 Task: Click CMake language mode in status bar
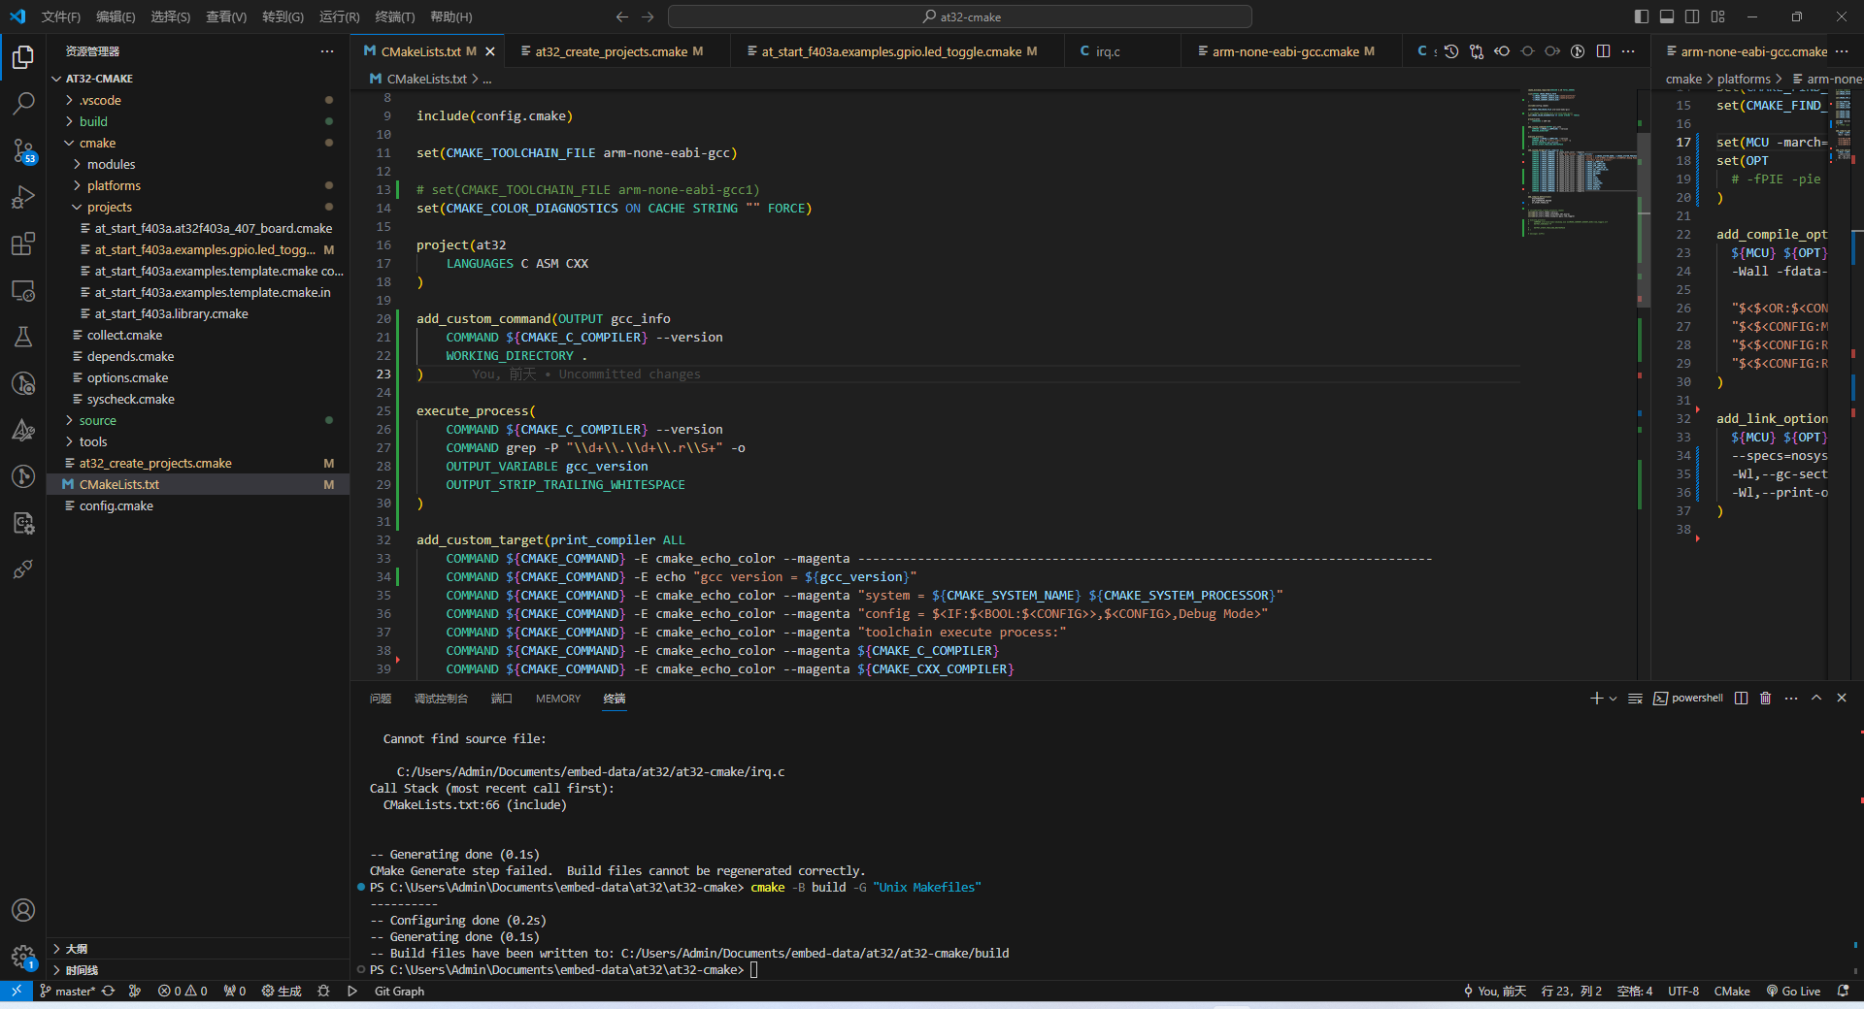click(x=1731, y=992)
